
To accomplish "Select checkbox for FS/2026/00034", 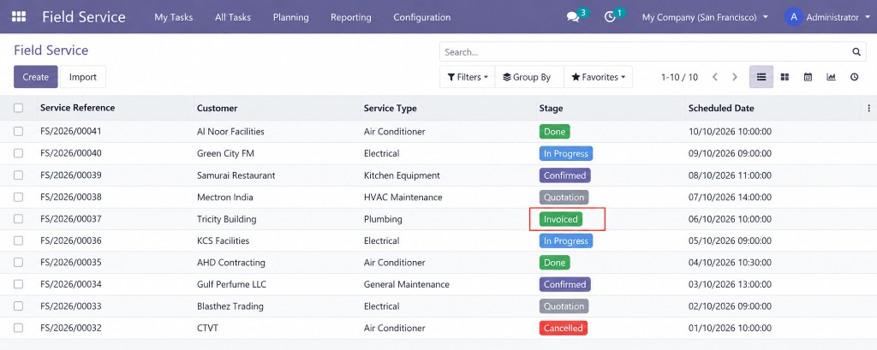I will pyautogui.click(x=19, y=284).
